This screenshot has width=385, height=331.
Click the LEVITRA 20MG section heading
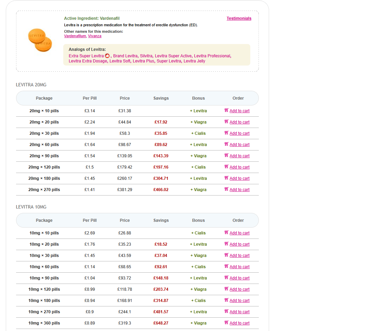pos(31,85)
